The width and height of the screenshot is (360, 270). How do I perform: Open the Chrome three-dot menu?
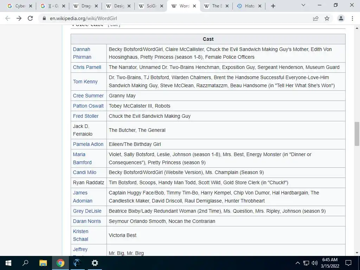pos(352,18)
